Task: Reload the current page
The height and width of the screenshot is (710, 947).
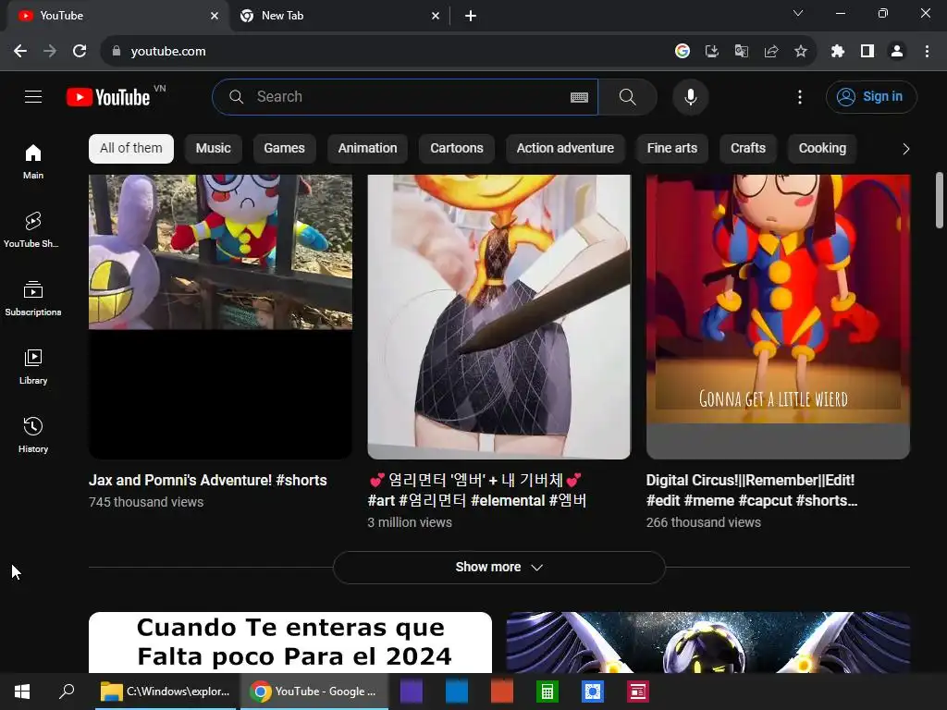Action: coord(80,52)
